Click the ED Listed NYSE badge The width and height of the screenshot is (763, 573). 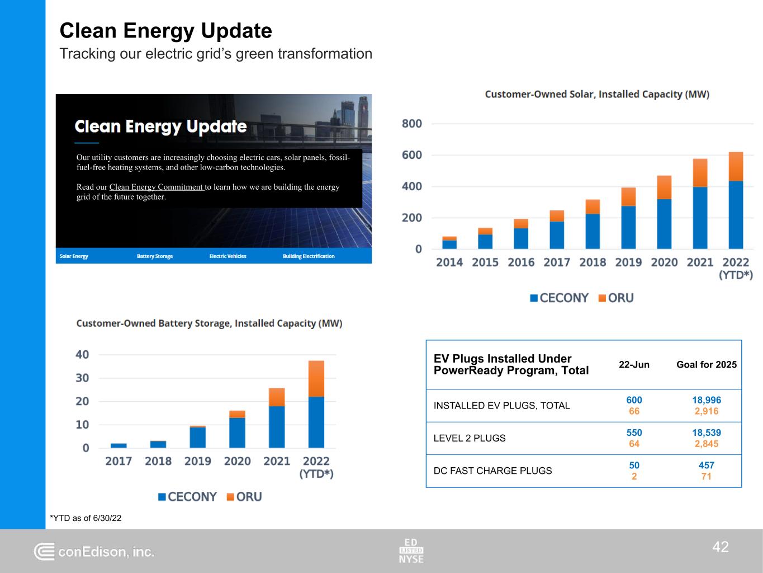click(x=411, y=551)
